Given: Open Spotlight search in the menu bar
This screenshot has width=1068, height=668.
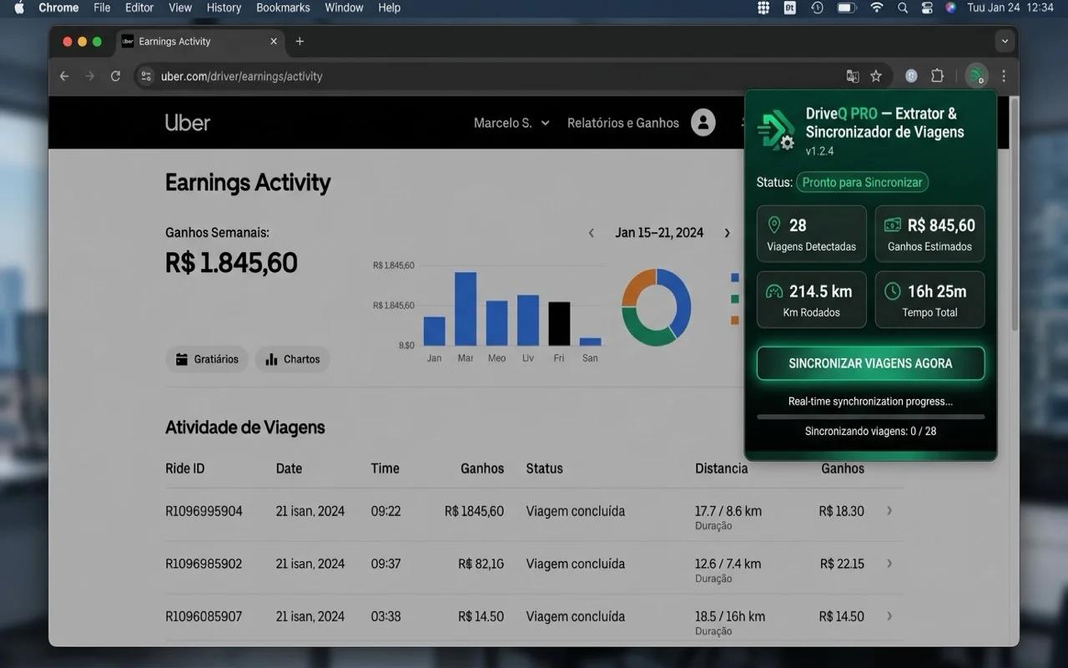Looking at the screenshot, I should [x=903, y=8].
